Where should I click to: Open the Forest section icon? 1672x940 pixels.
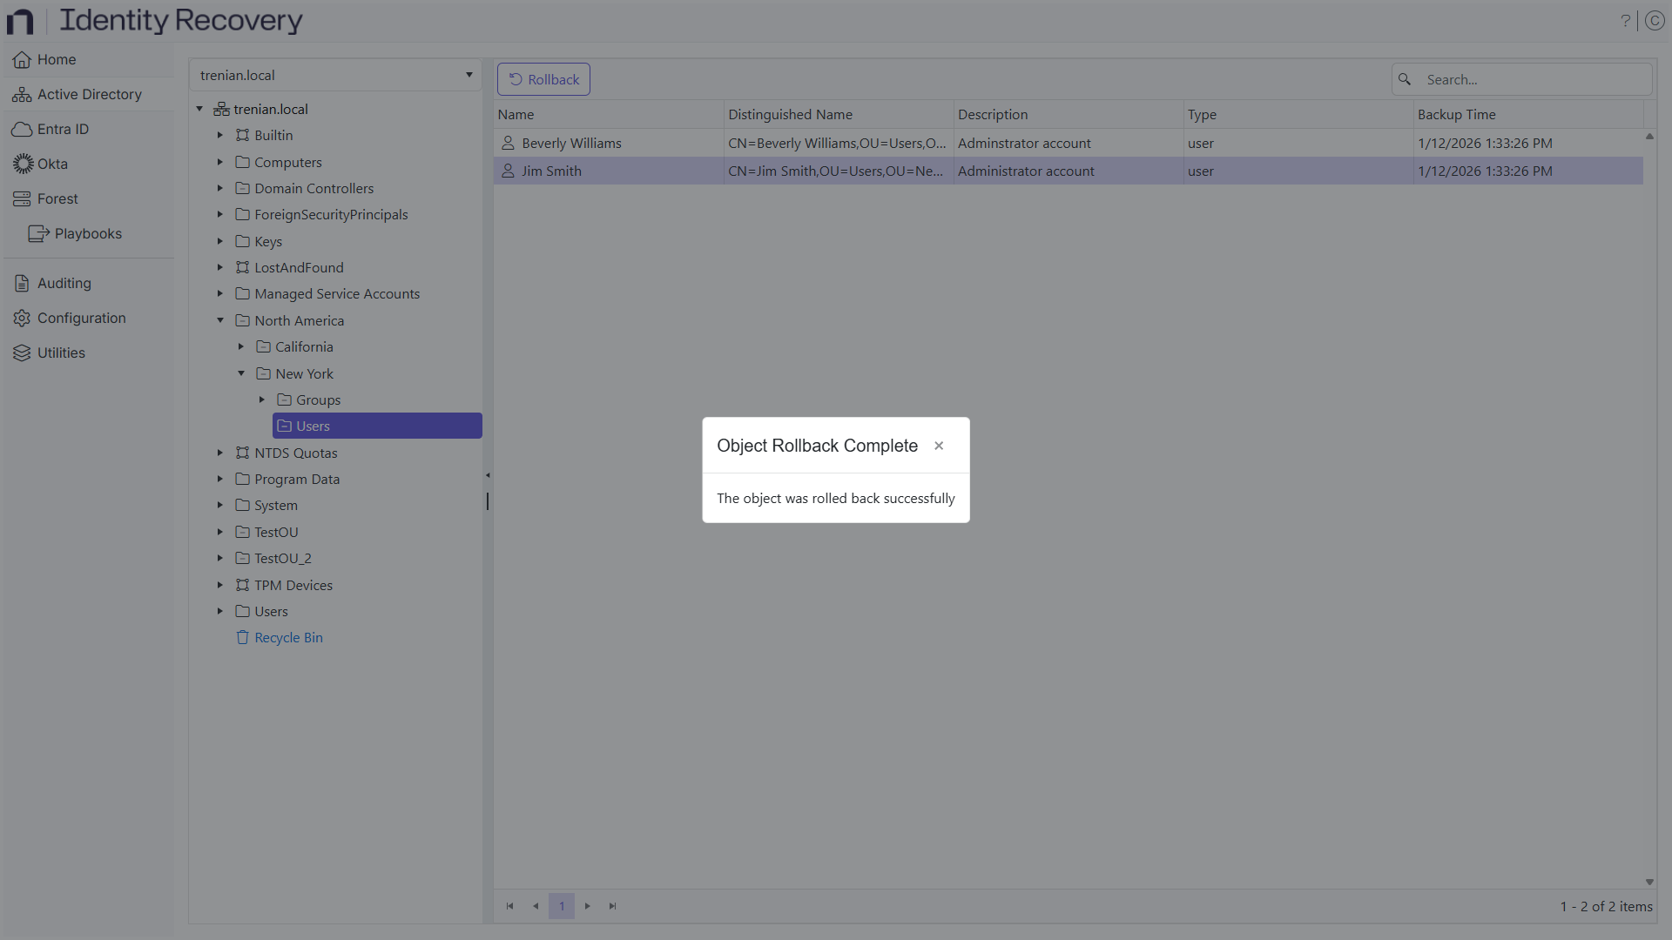click(20, 198)
